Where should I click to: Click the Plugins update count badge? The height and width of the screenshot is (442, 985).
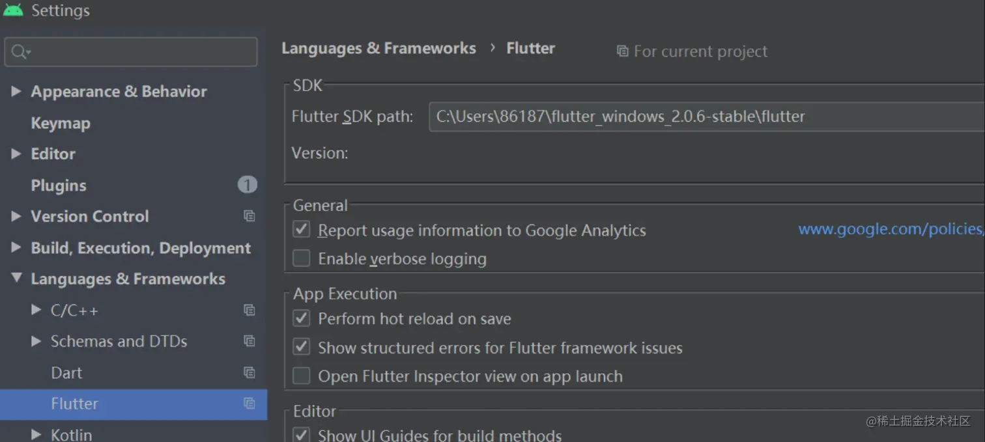coord(247,186)
